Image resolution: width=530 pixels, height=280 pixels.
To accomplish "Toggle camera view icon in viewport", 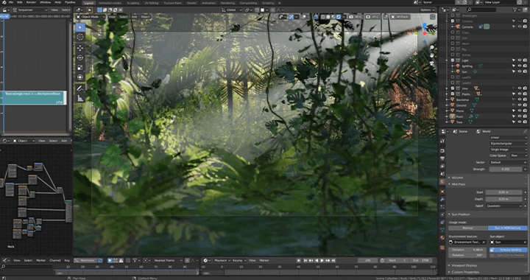I will (x=432, y=63).
